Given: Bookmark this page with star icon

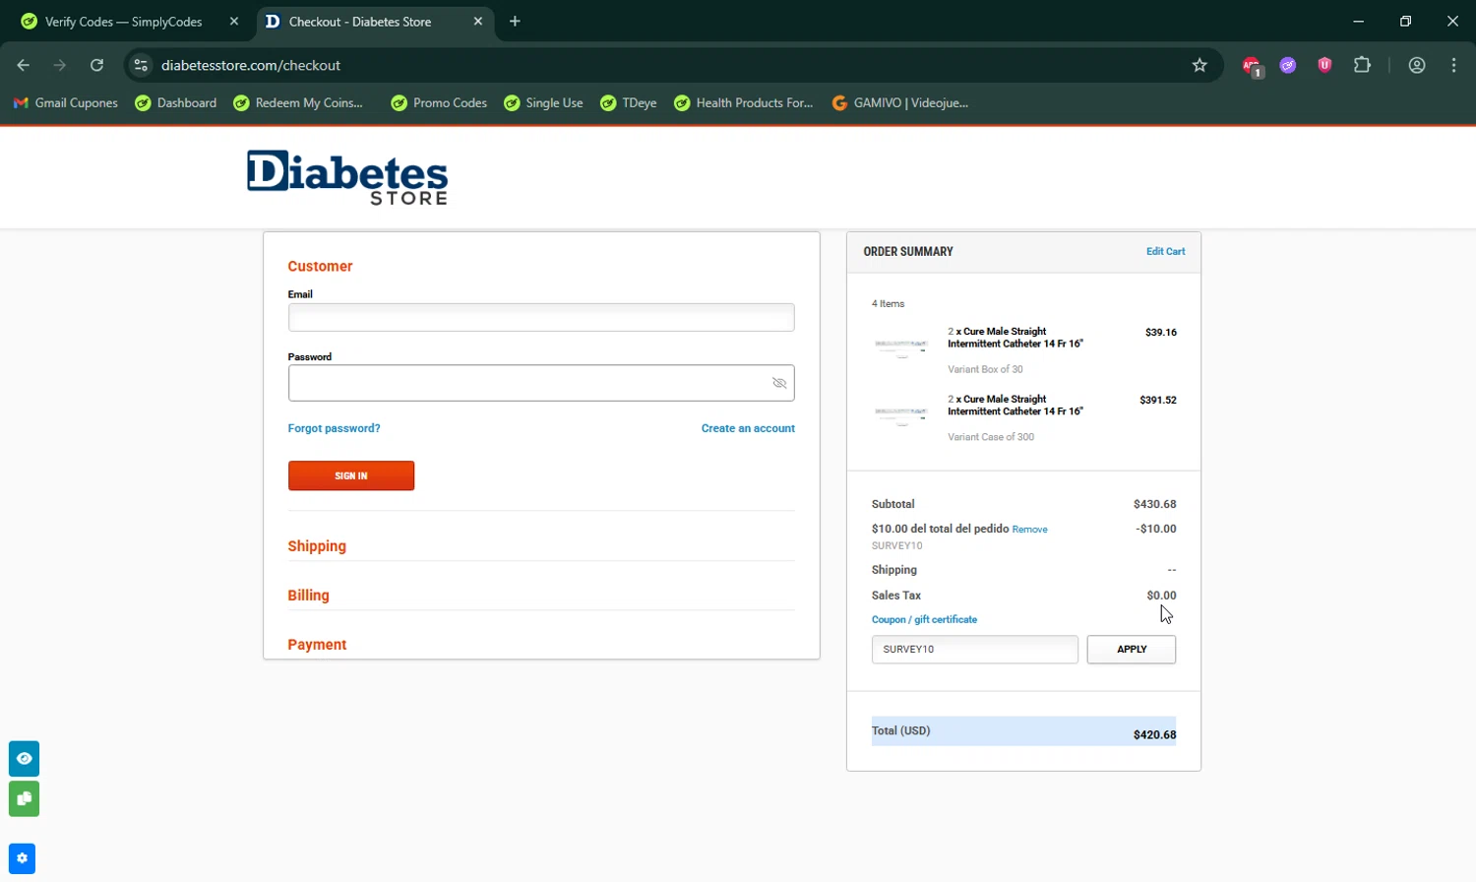Looking at the screenshot, I should coord(1199,65).
